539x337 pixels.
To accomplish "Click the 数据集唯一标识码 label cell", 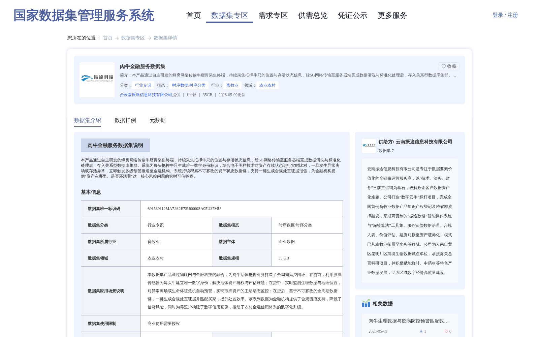I will pyautogui.click(x=111, y=209).
